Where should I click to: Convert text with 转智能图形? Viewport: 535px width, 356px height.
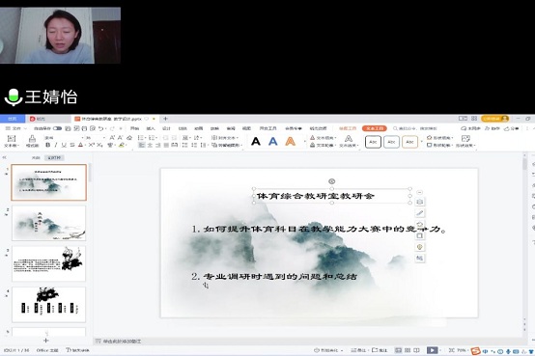pos(227,146)
